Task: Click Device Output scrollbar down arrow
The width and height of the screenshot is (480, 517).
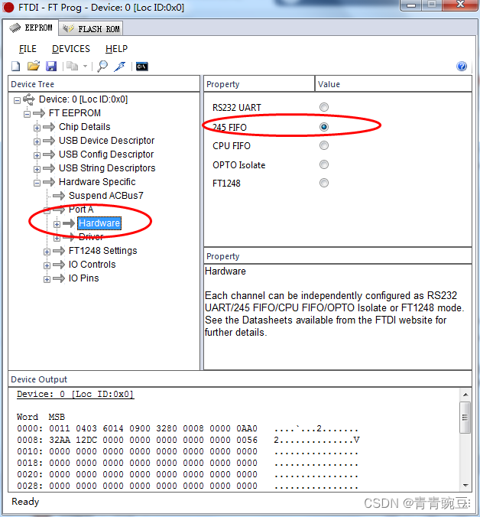Action: pos(465,486)
